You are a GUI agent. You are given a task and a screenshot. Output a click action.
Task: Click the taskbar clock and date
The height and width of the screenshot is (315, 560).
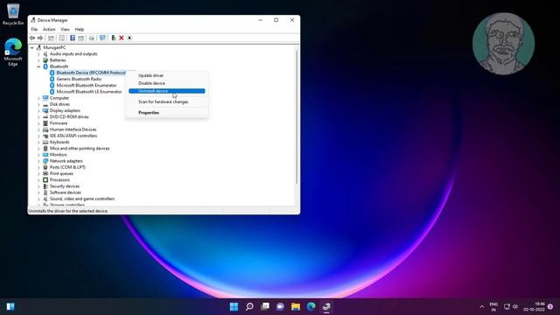click(535, 307)
